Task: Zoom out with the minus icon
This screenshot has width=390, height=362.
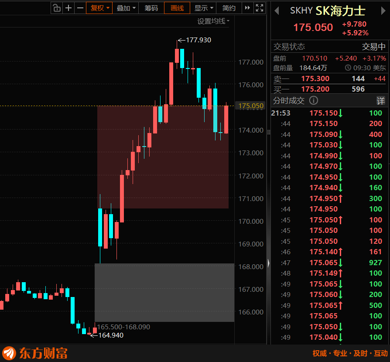Action: click(80, 8)
